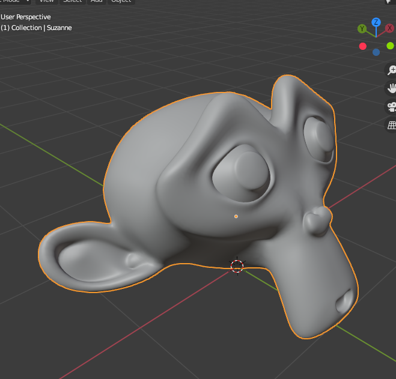Viewport: 396px width, 379px height.
Task: Open the Object menu in viewport header
Action: click(121, 1)
